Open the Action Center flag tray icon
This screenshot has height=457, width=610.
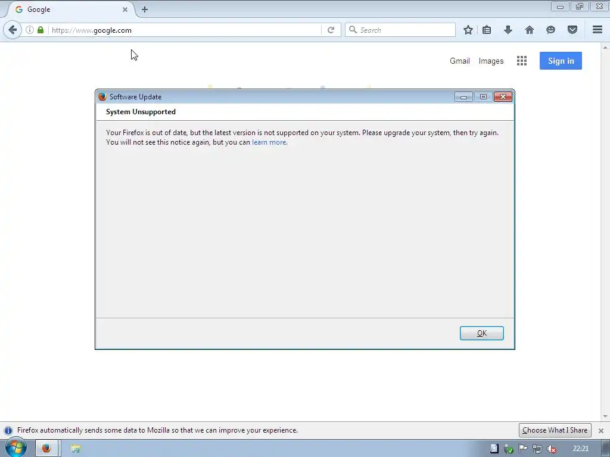click(522, 449)
